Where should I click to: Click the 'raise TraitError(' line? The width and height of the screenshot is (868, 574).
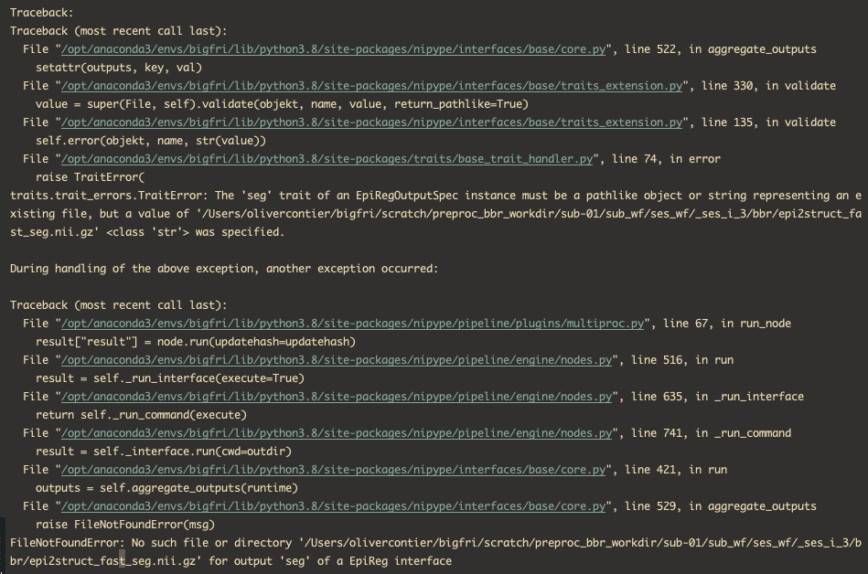coord(90,177)
